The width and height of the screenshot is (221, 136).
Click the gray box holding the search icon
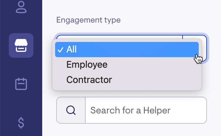[x=71, y=110]
